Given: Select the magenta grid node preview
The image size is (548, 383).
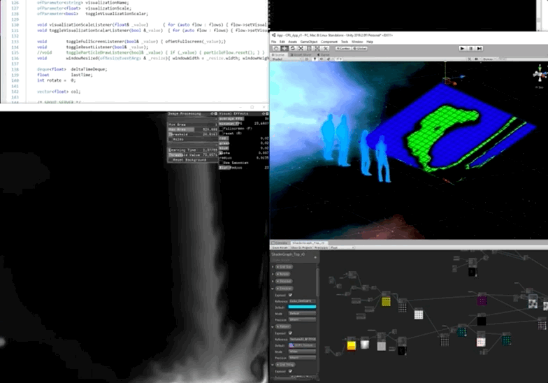Looking at the screenshot, I should click(482, 301).
